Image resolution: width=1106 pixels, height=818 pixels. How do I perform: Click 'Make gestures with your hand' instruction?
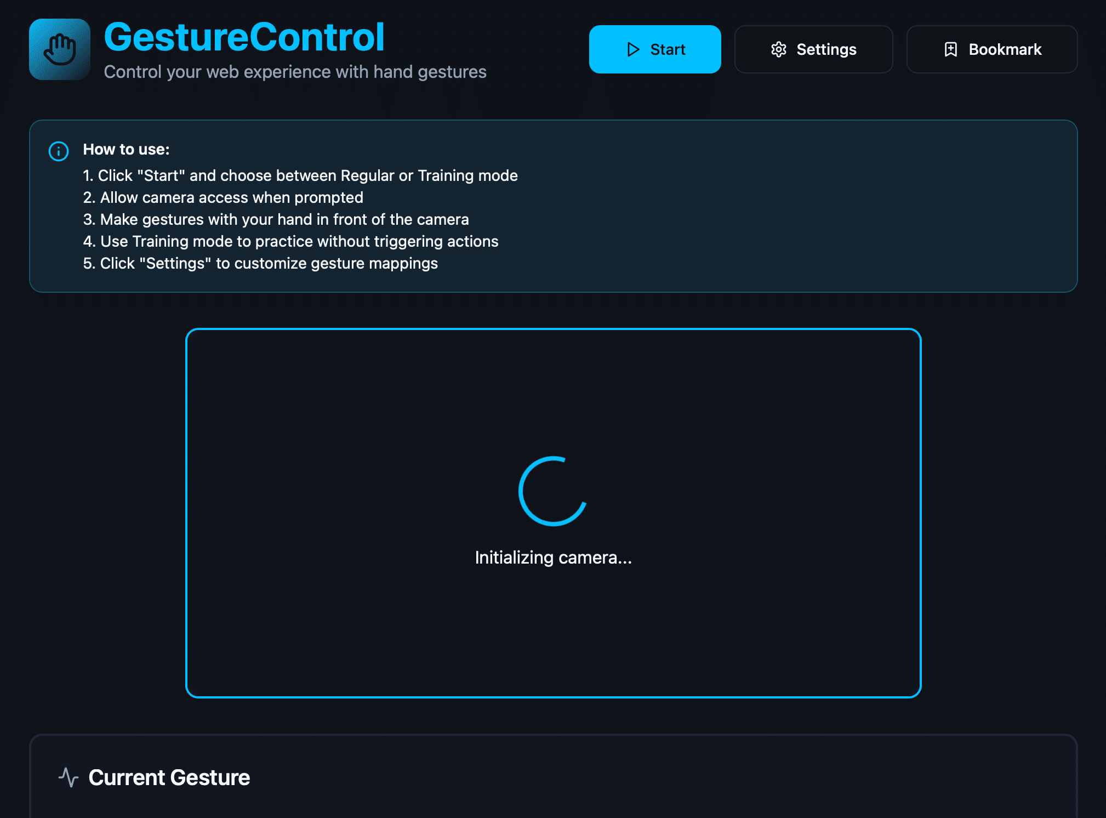[276, 219]
